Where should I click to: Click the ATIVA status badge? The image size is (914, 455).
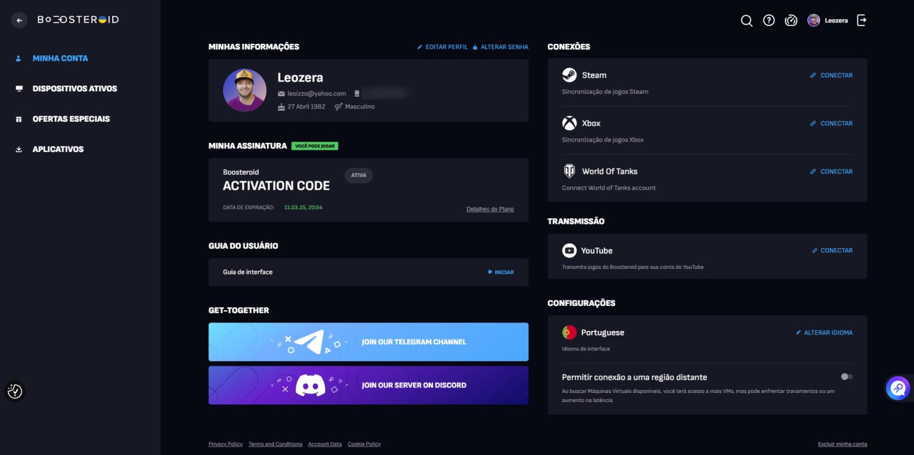click(358, 175)
